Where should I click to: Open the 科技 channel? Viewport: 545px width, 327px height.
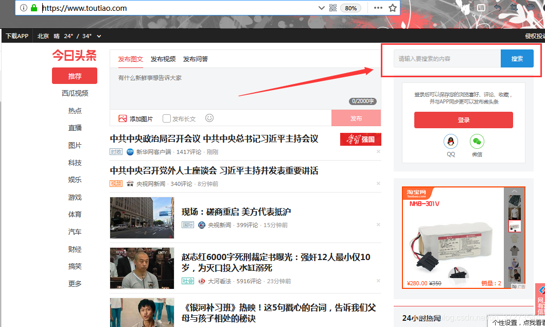click(75, 162)
